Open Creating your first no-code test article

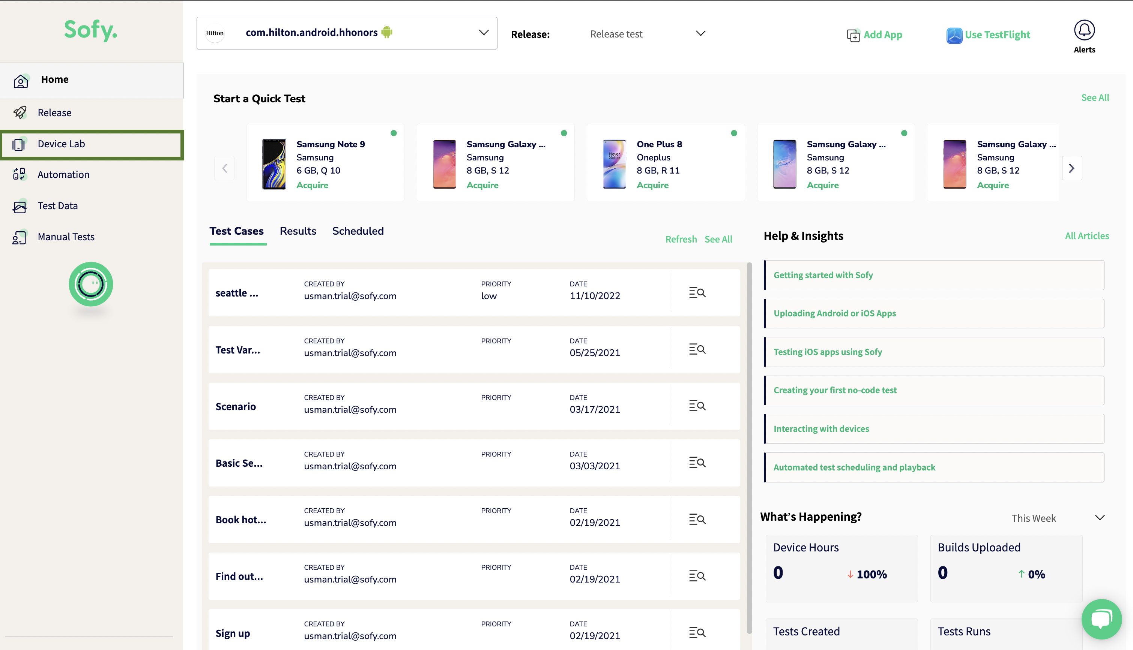click(x=934, y=390)
